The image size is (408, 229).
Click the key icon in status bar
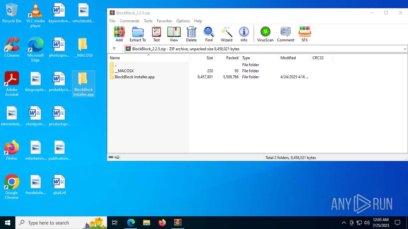pos(117,157)
